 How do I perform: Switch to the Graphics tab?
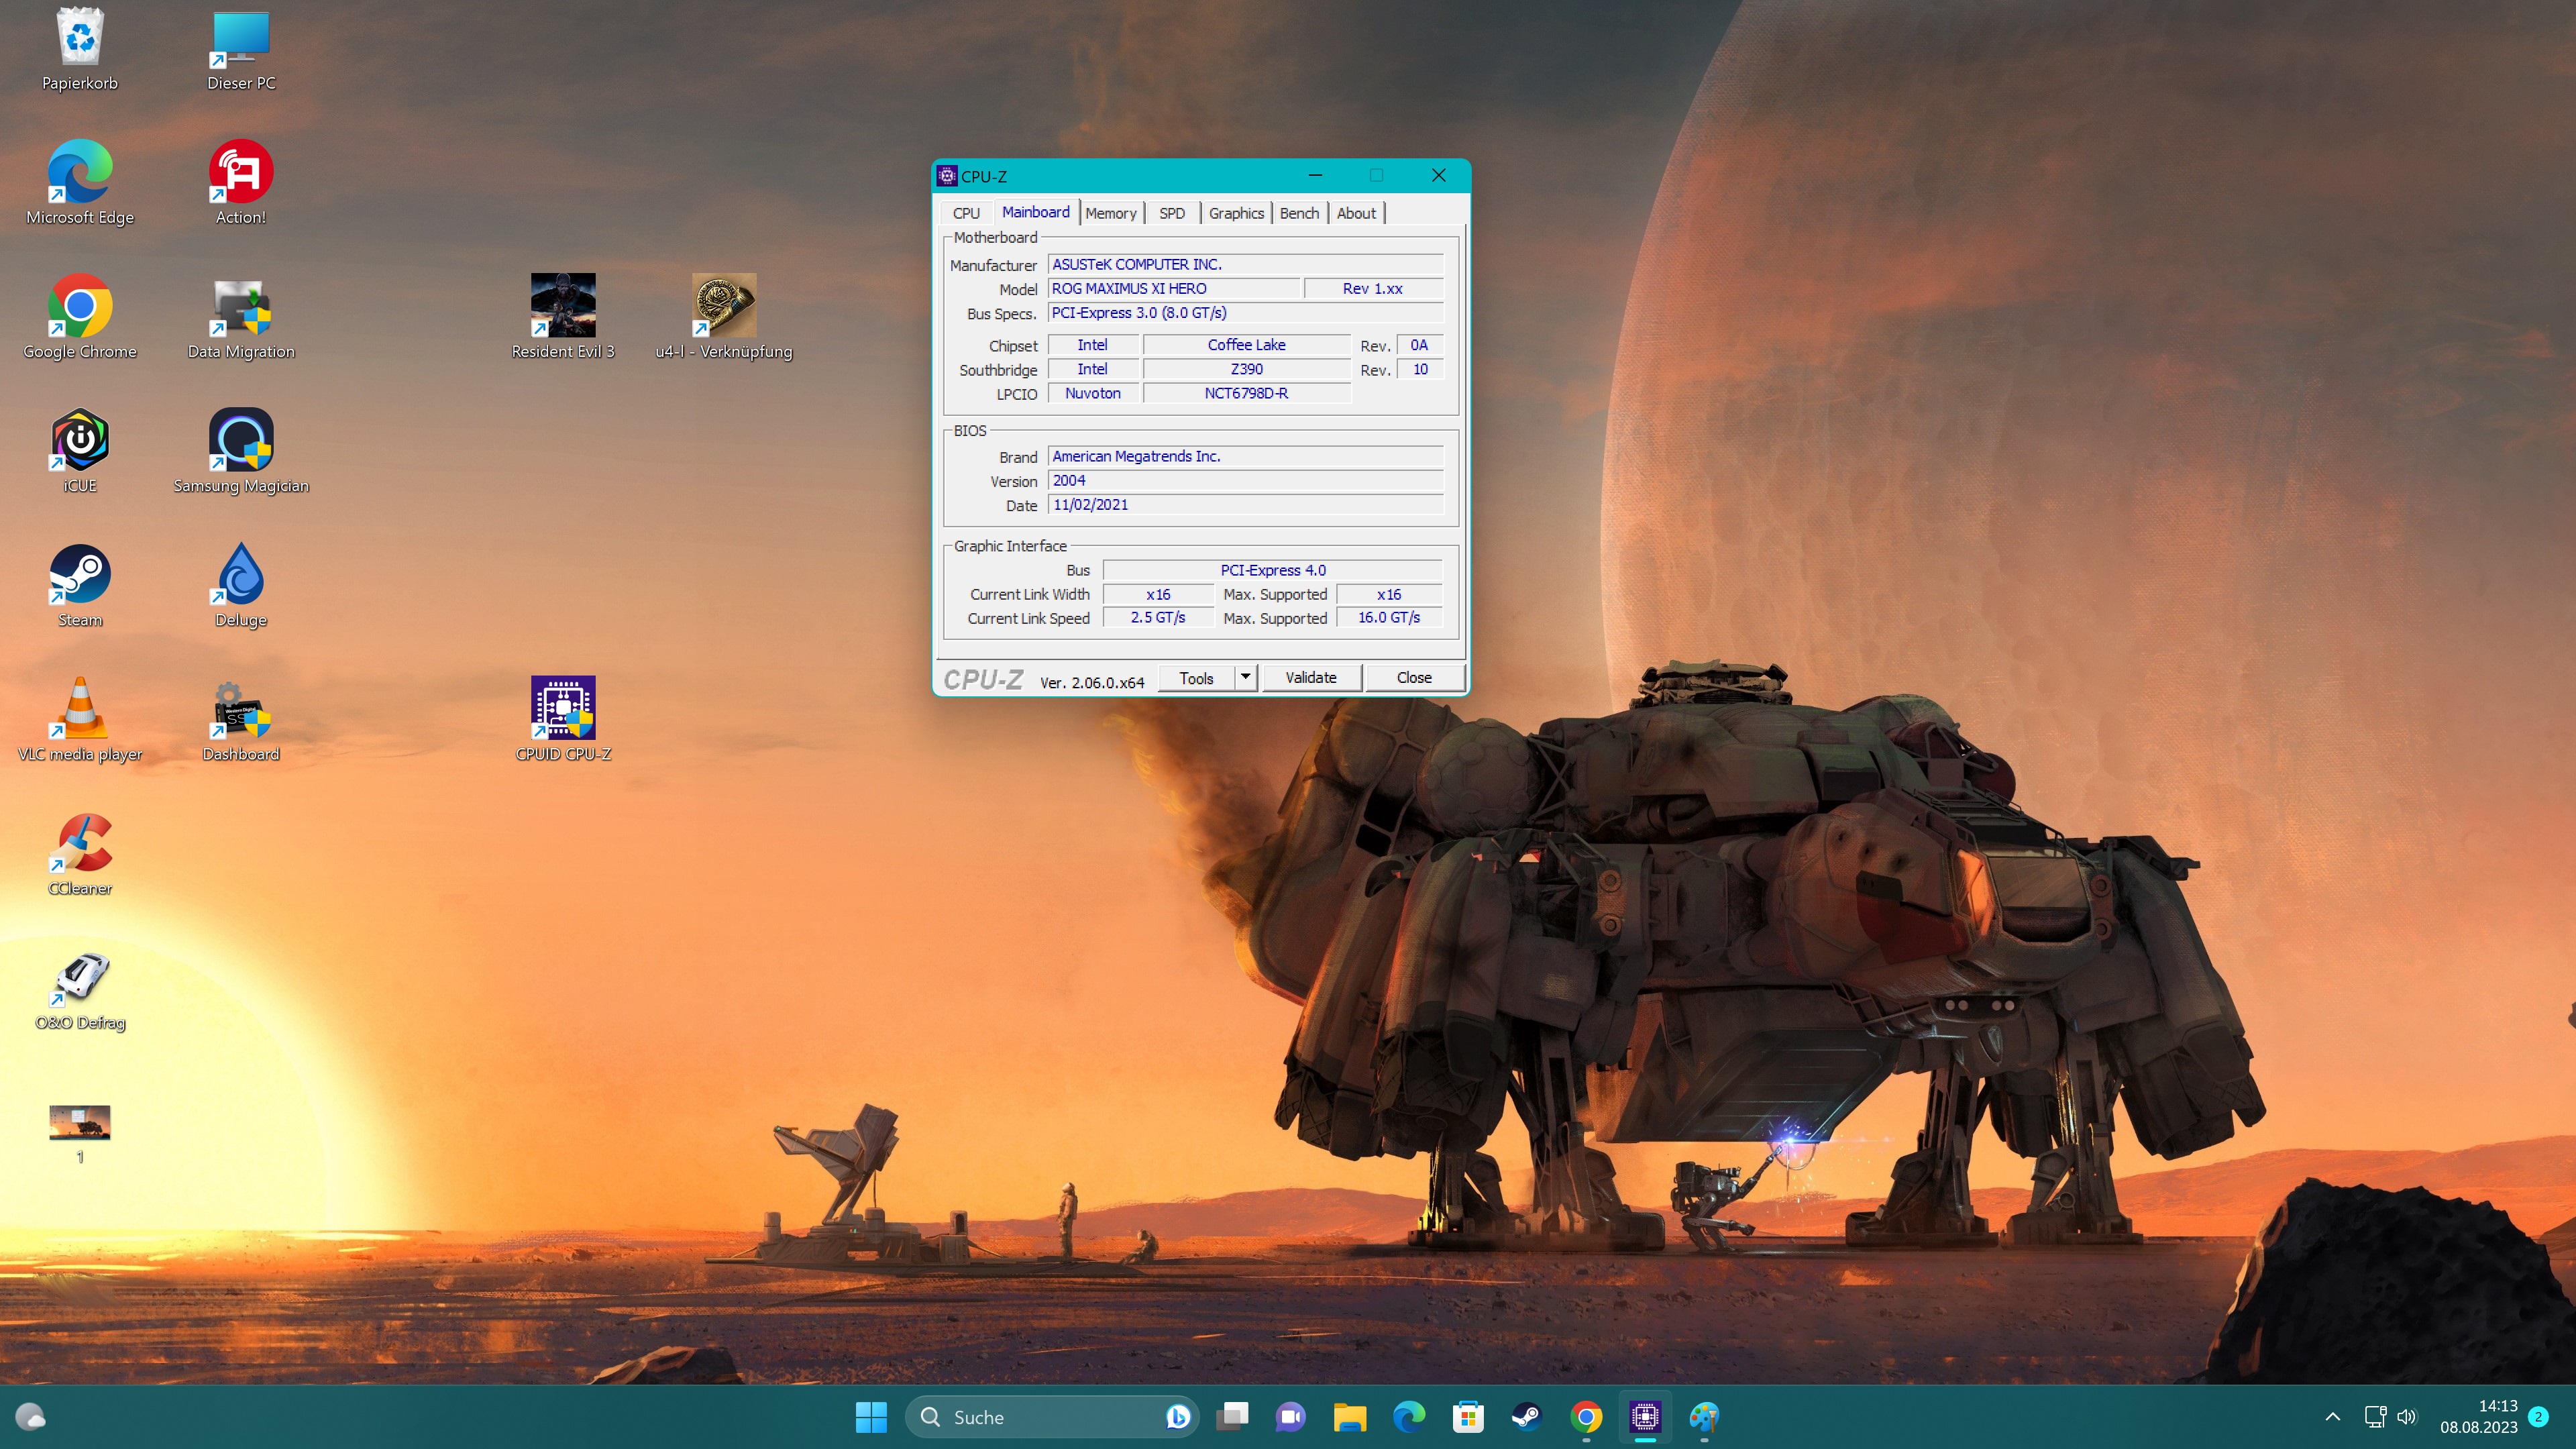click(1236, 213)
